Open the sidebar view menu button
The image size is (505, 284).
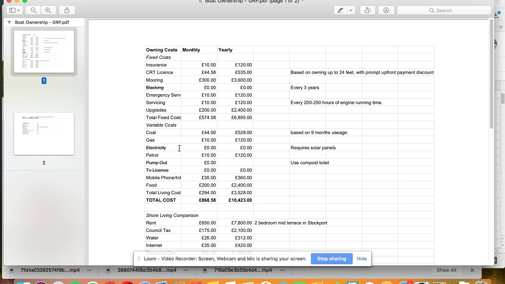pos(15,10)
